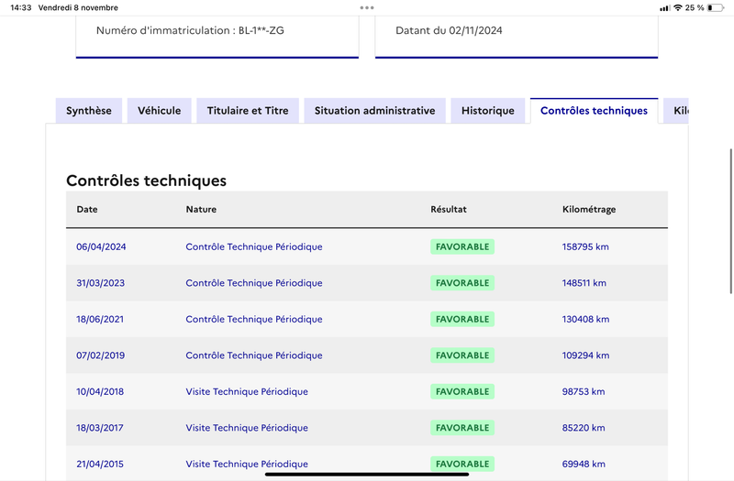Image resolution: width=734 pixels, height=481 pixels.
Task: Click mileage 98753 km
Action: [584, 392]
